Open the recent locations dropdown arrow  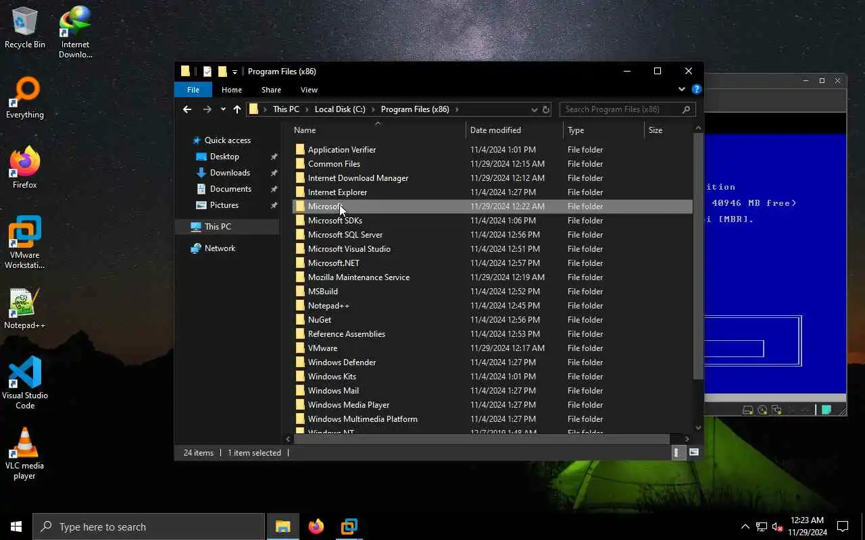click(x=223, y=109)
